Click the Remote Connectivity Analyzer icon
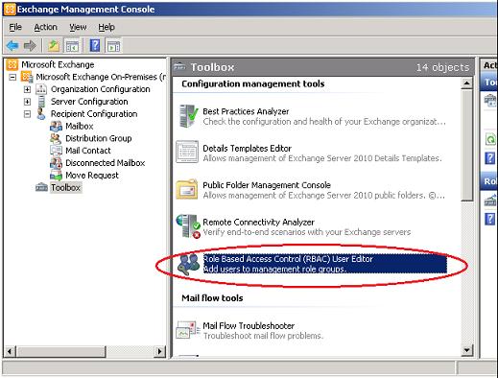This screenshot has height=378, width=498. tap(188, 226)
